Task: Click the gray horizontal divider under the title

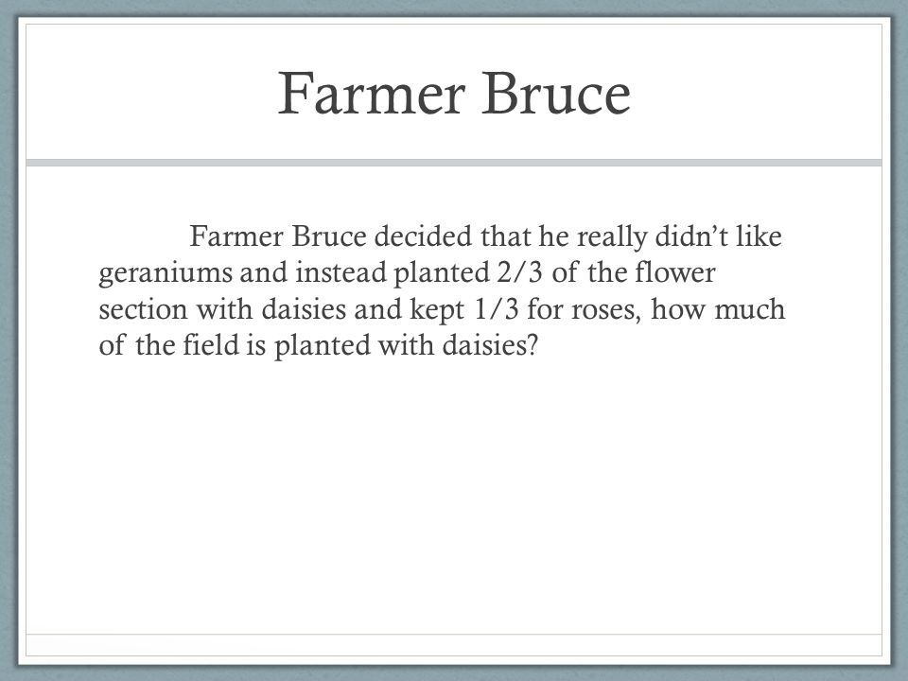Action: 454,163
